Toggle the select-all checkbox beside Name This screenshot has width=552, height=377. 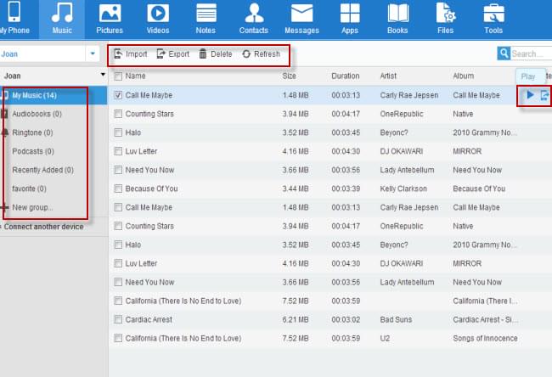click(x=118, y=76)
